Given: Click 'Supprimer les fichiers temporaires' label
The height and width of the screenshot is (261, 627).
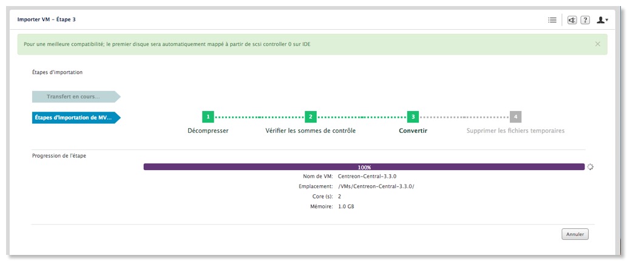Looking at the screenshot, I should tap(515, 130).
